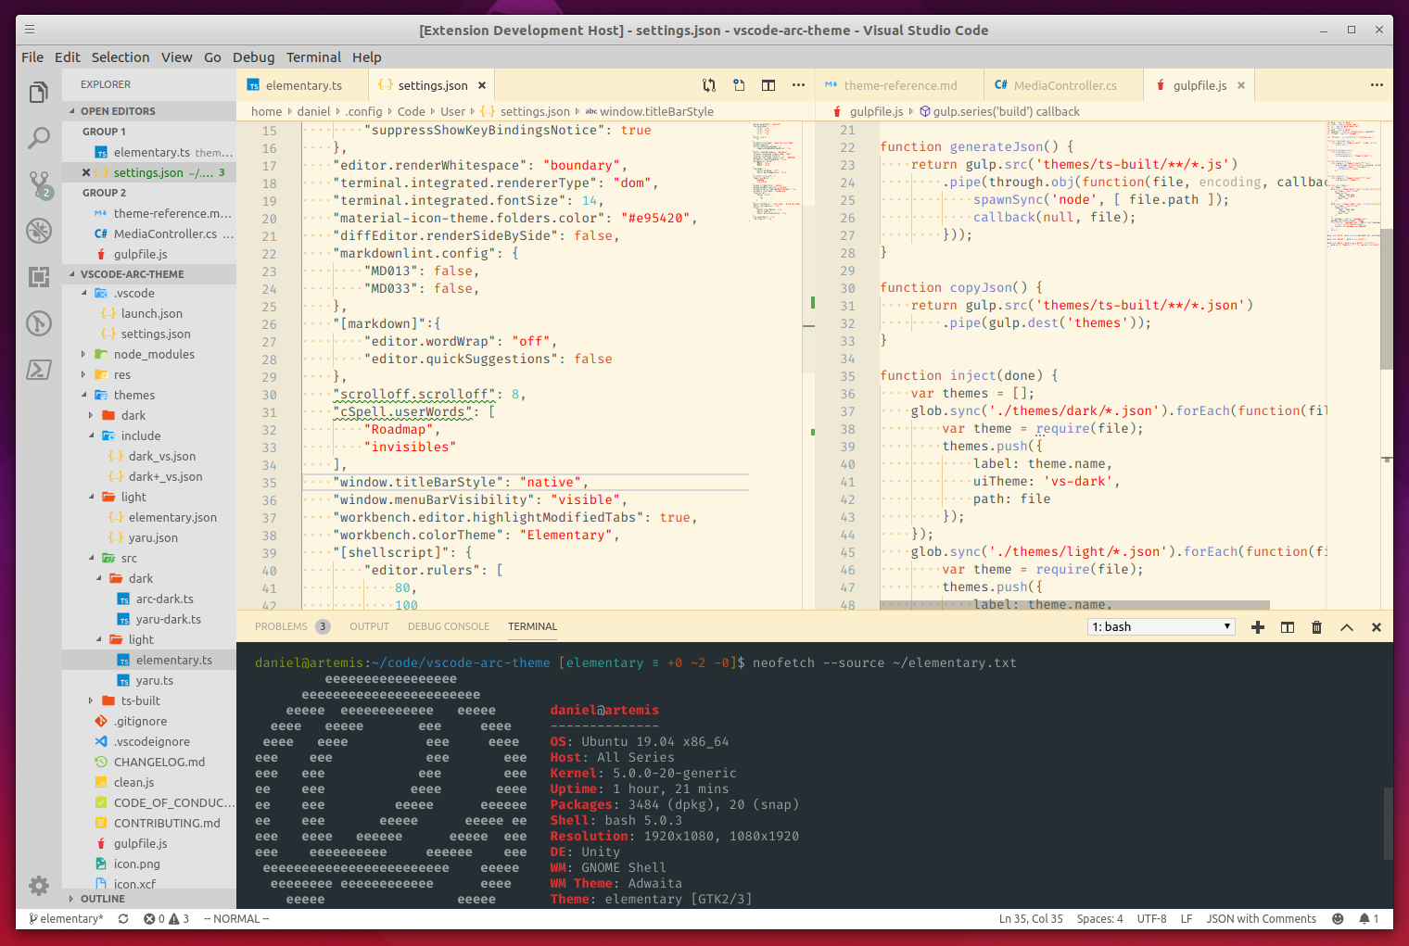The height and width of the screenshot is (946, 1409).
Task: Click the Split Editor icon on the toolbar
Action: (768, 84)
